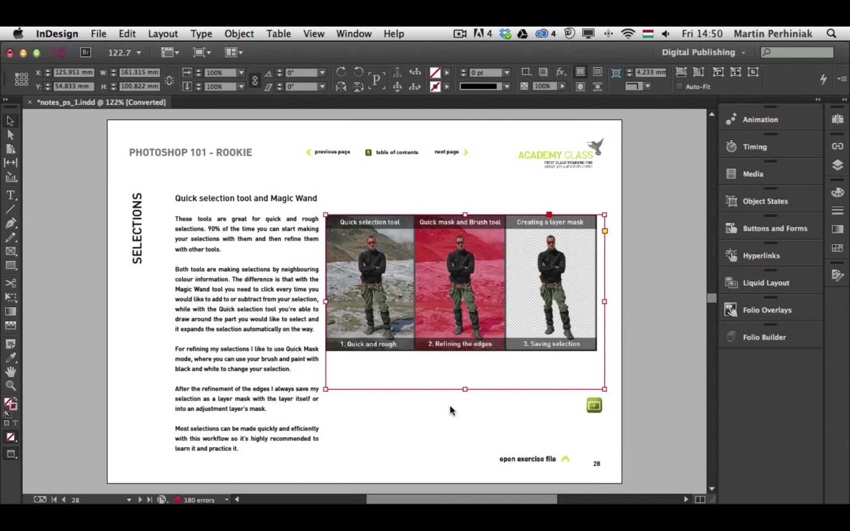Select the Hand tool
Viewport: 850px width, 531px height.
coord(10,372)
